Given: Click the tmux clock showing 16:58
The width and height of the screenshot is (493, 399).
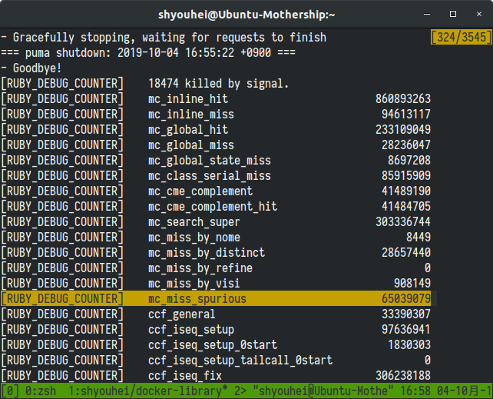Looking at the screenshot, I should [x=415, y=391].
